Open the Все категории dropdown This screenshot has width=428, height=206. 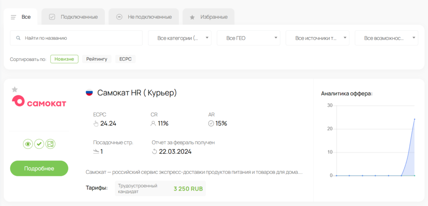180,38
